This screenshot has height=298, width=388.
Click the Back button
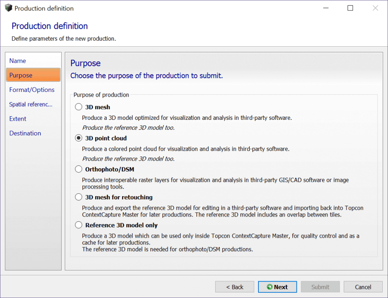coord(234,287)
